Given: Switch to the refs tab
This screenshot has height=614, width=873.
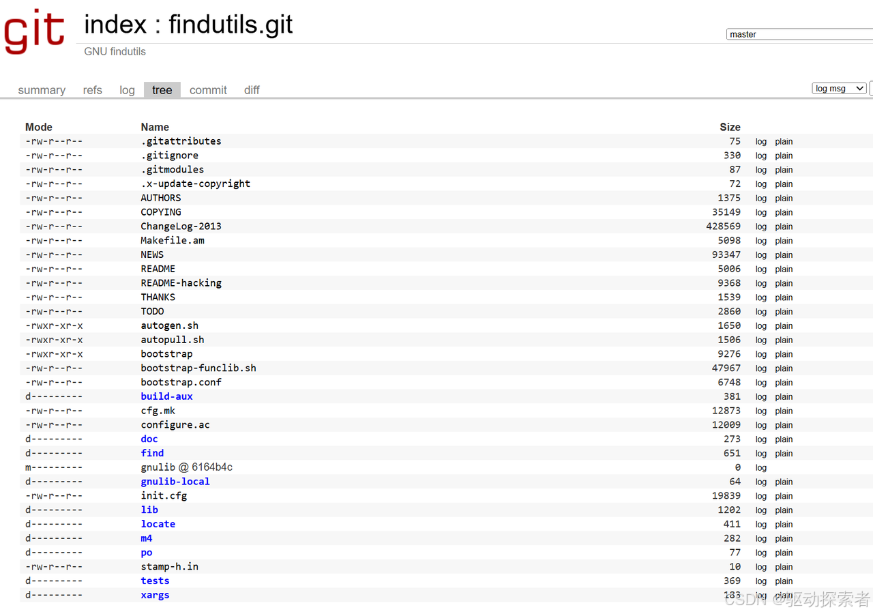Looking at the screenshot, I should pos(93,90).
